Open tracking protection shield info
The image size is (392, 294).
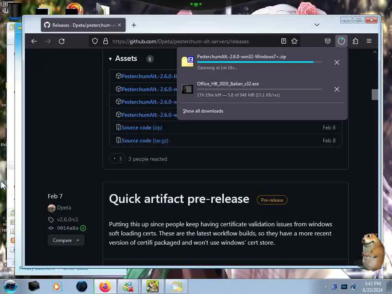click(95, 41)
